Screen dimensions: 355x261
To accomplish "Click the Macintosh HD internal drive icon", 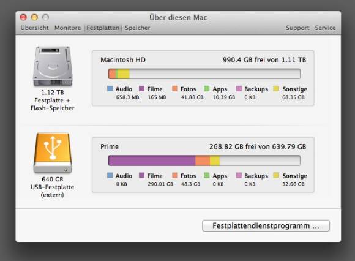I will [x=53, y=66].
